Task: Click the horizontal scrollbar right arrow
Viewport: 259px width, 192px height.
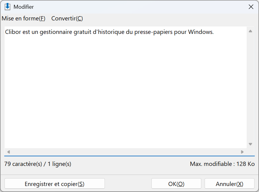Action: pyautogui.click(x=242, y=152)
